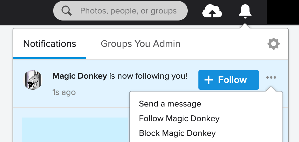This screenshot has height=142, width=299.
Task: Toggle the three-dots more options menu
Action: pos(271,78)
